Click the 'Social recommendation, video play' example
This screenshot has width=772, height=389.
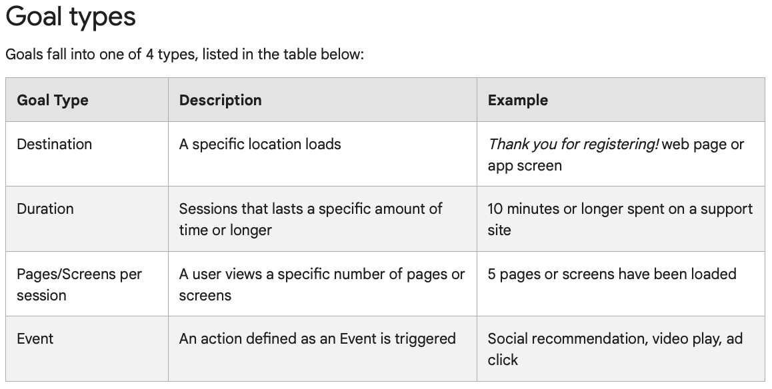pos(615,349)
